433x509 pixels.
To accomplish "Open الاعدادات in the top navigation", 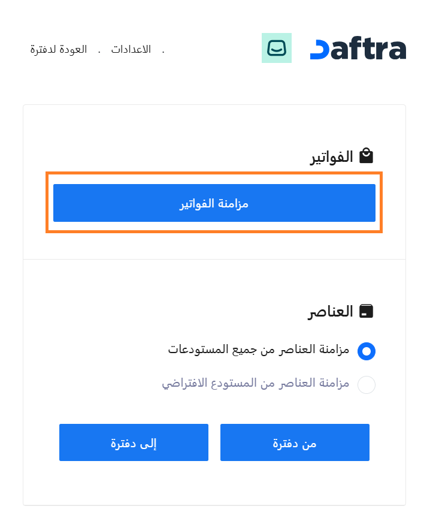I will (x=131, y=49).
